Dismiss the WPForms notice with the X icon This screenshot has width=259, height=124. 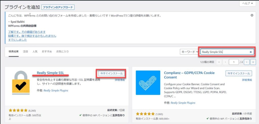[252, 15]
